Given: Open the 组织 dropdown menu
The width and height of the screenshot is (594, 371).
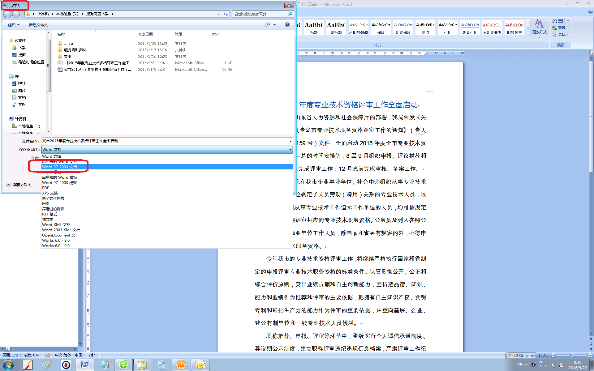Looking at the screenshot, I should (14, 25).
